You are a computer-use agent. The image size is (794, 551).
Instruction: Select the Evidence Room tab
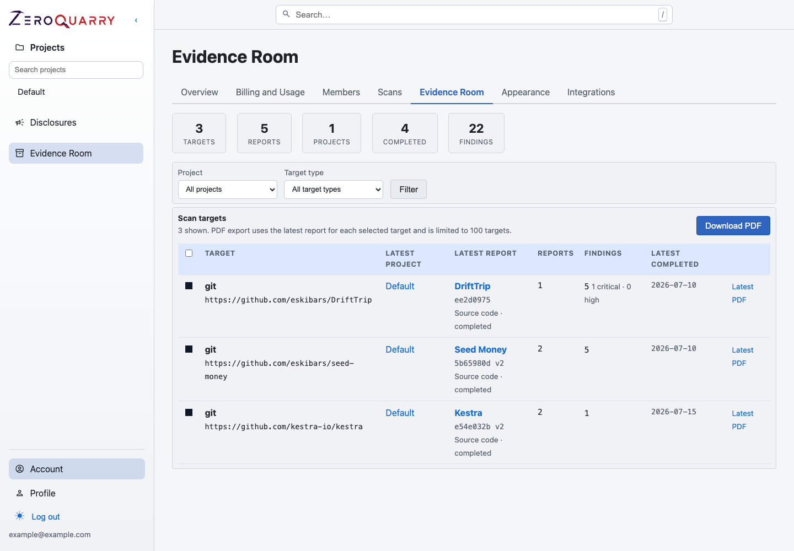pos(452,92)
